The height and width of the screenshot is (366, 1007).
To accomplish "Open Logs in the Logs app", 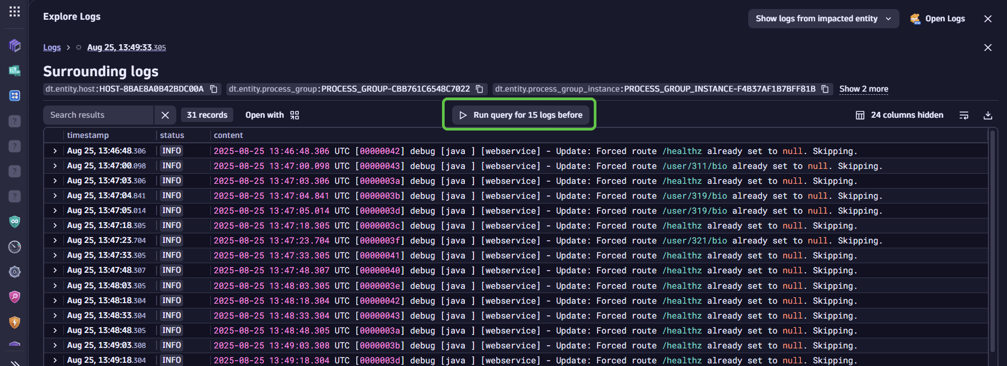I will tap(938, 19).
